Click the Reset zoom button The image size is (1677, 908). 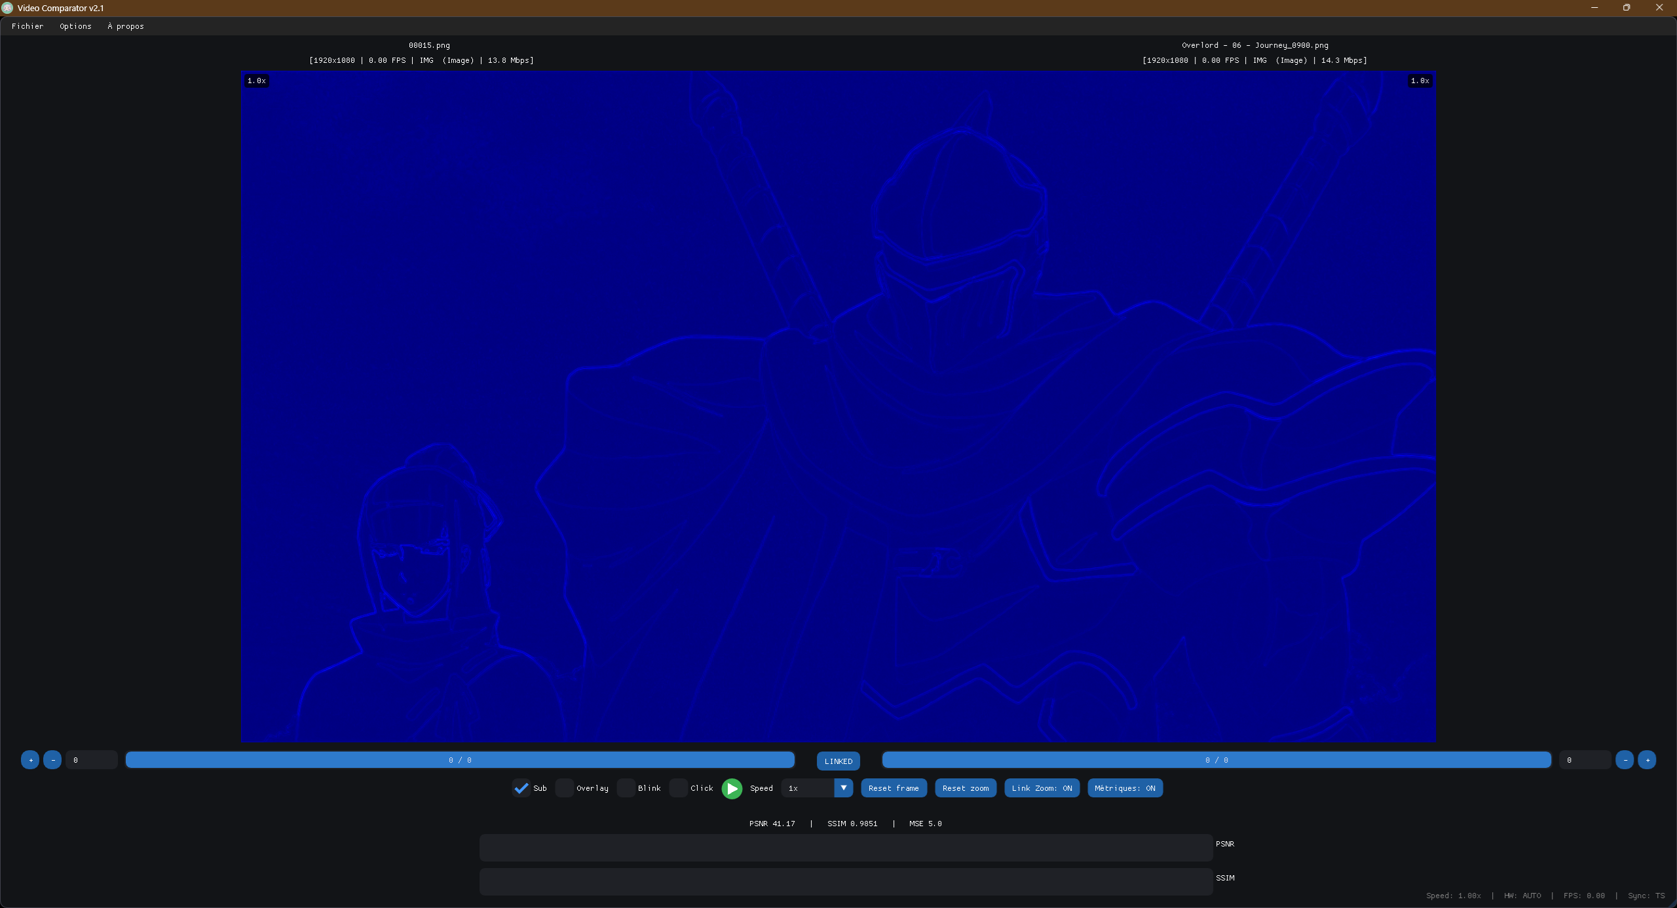[x=966, y=788]
